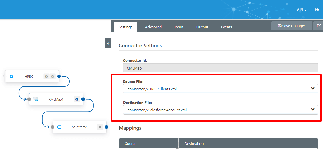323x149 pixels.
Task: Click the HRBC schedule clock icon
Action: click(53, 77)
